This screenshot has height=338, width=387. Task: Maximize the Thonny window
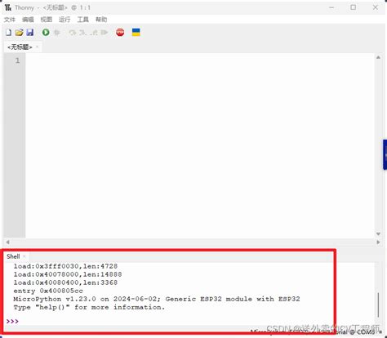click(354, 7)
